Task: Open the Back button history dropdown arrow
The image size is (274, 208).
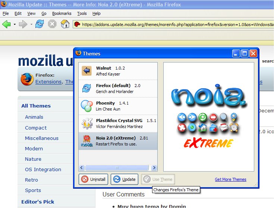Action: [x=15, y=25]
